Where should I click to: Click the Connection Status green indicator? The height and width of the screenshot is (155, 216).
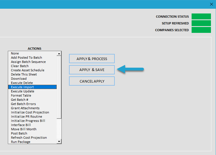coord(201,16)
